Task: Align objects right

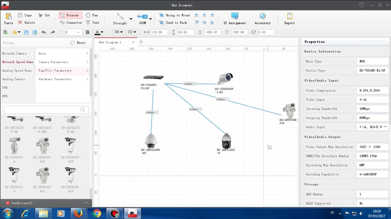Action: tap(212, 15)
